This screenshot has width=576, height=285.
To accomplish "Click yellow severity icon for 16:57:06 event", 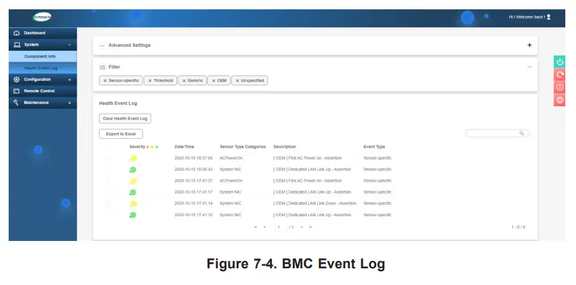I will [133, 158].
